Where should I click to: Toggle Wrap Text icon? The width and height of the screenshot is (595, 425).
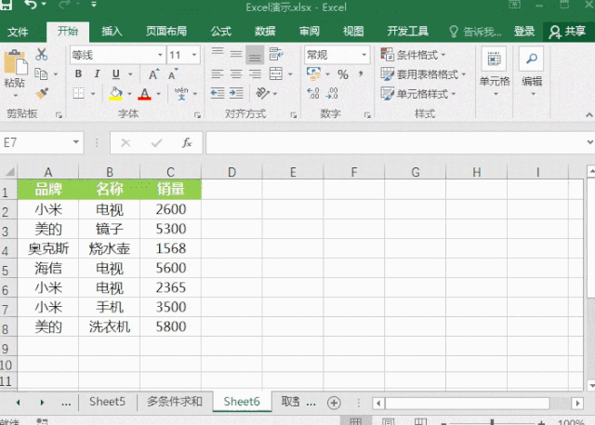[276, 54]
